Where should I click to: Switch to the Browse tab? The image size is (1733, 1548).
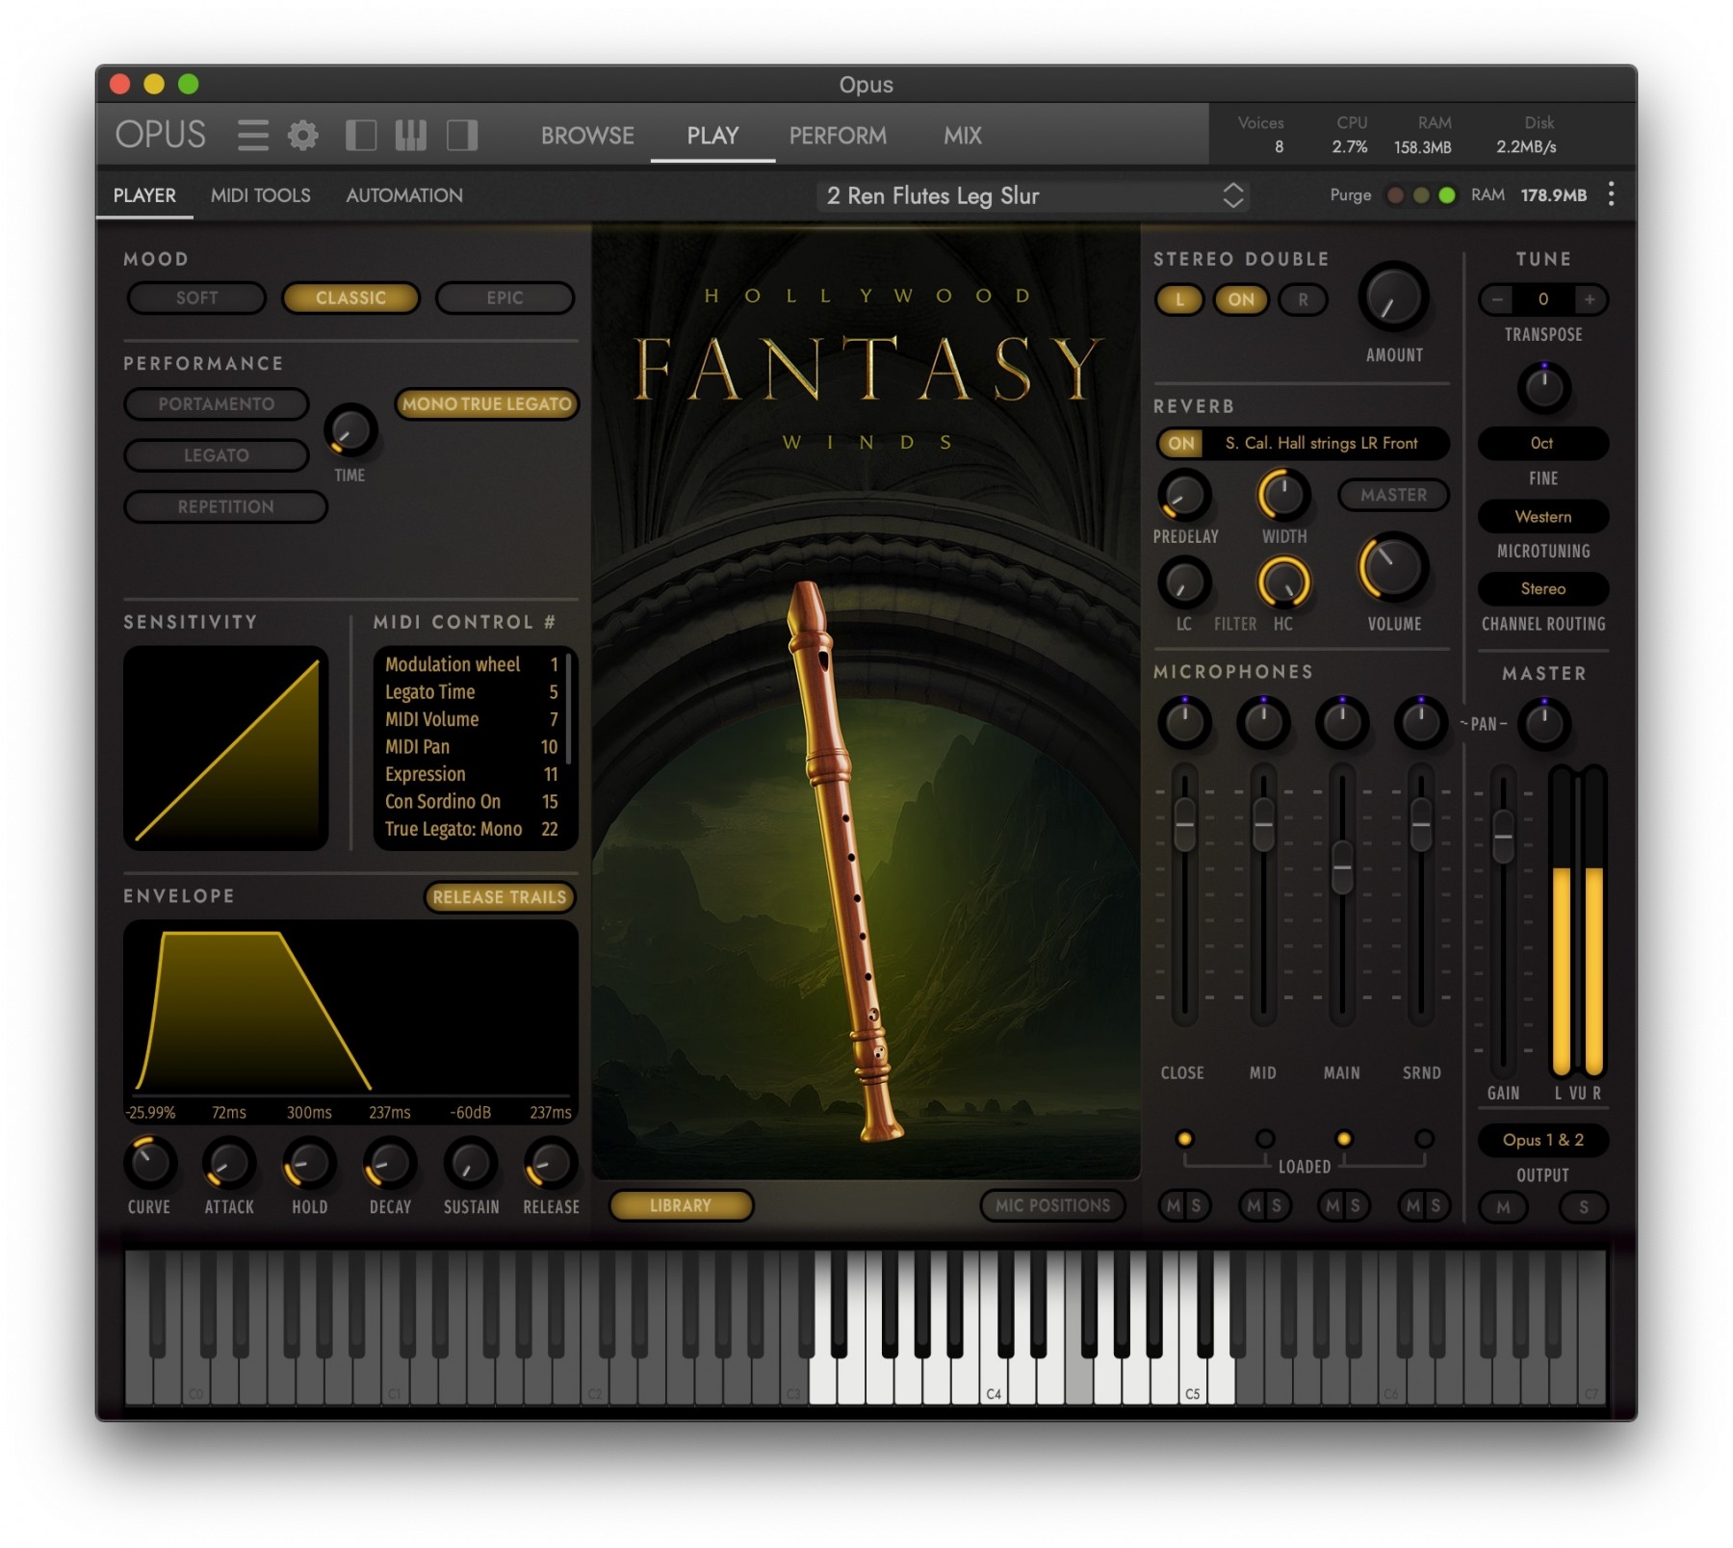587,136
